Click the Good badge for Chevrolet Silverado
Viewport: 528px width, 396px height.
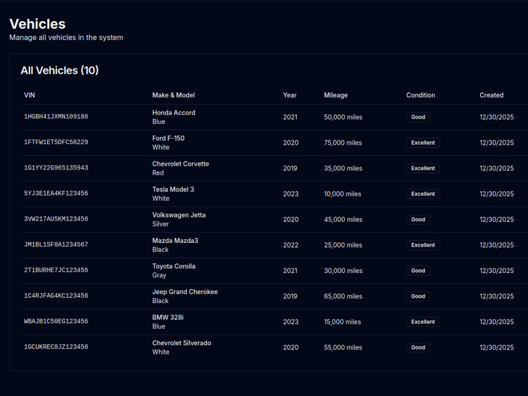point(418,347)
